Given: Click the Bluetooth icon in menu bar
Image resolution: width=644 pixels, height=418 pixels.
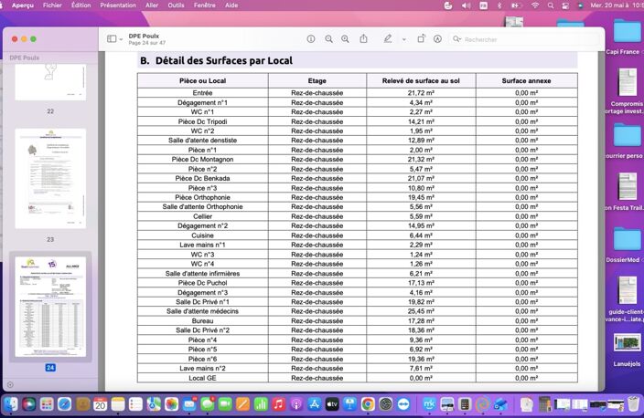Looking at the screenshot, I should click(x=499, y=5).
